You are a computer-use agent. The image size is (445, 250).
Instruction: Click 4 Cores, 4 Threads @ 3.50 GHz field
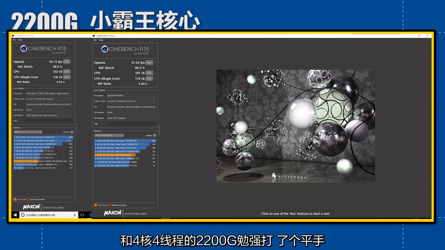[x=49, y=99]
